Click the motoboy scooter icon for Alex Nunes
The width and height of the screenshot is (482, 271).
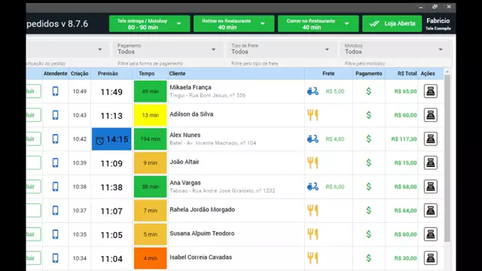pyautogui.click(x=313, y=139)
